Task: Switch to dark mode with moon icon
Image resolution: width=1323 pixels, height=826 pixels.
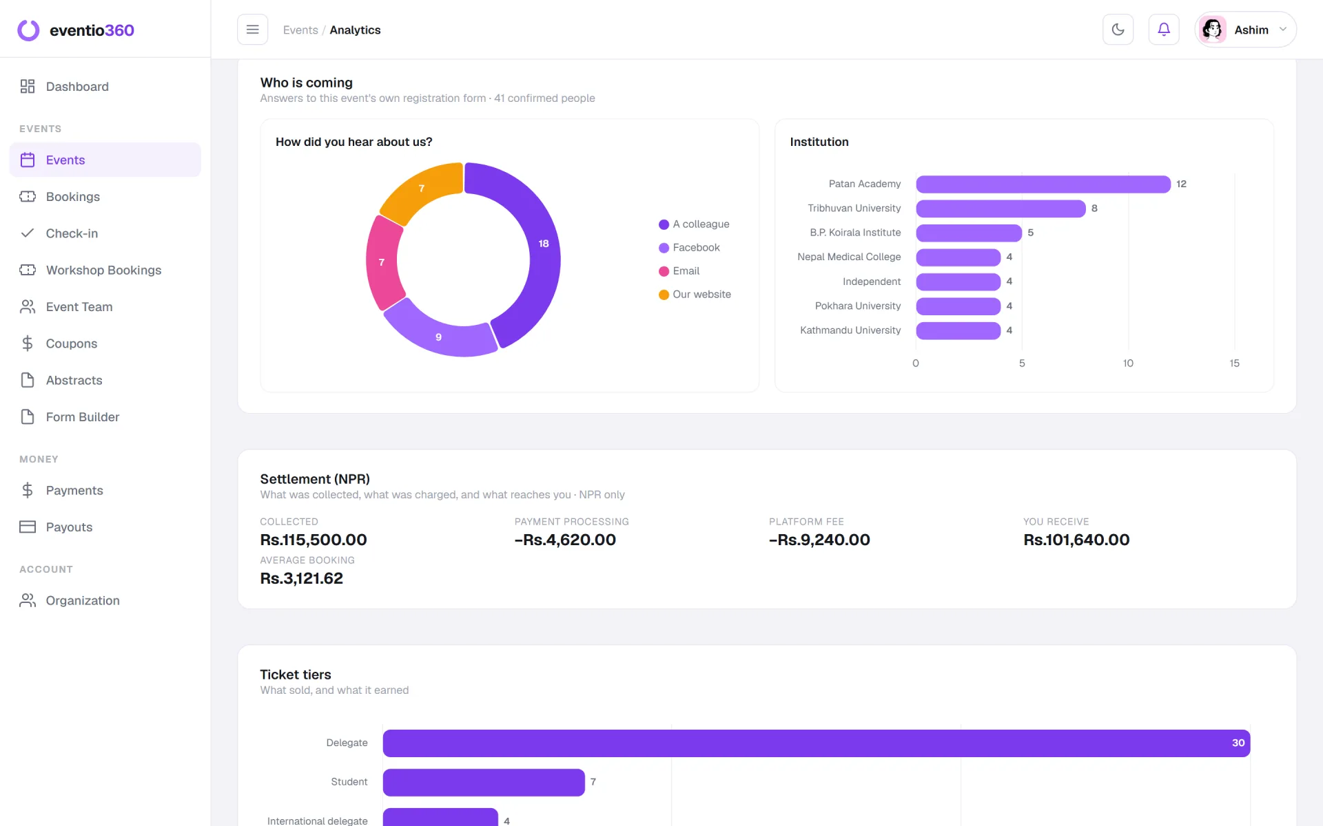Action: pos(1118,30)
